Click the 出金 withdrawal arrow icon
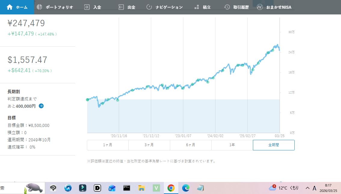The image size is (341, 194). (121, 7)
